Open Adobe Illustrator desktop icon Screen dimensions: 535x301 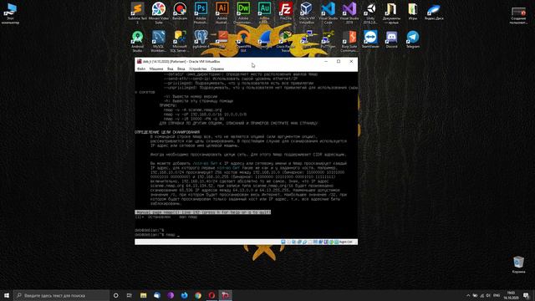pos(222,13)
